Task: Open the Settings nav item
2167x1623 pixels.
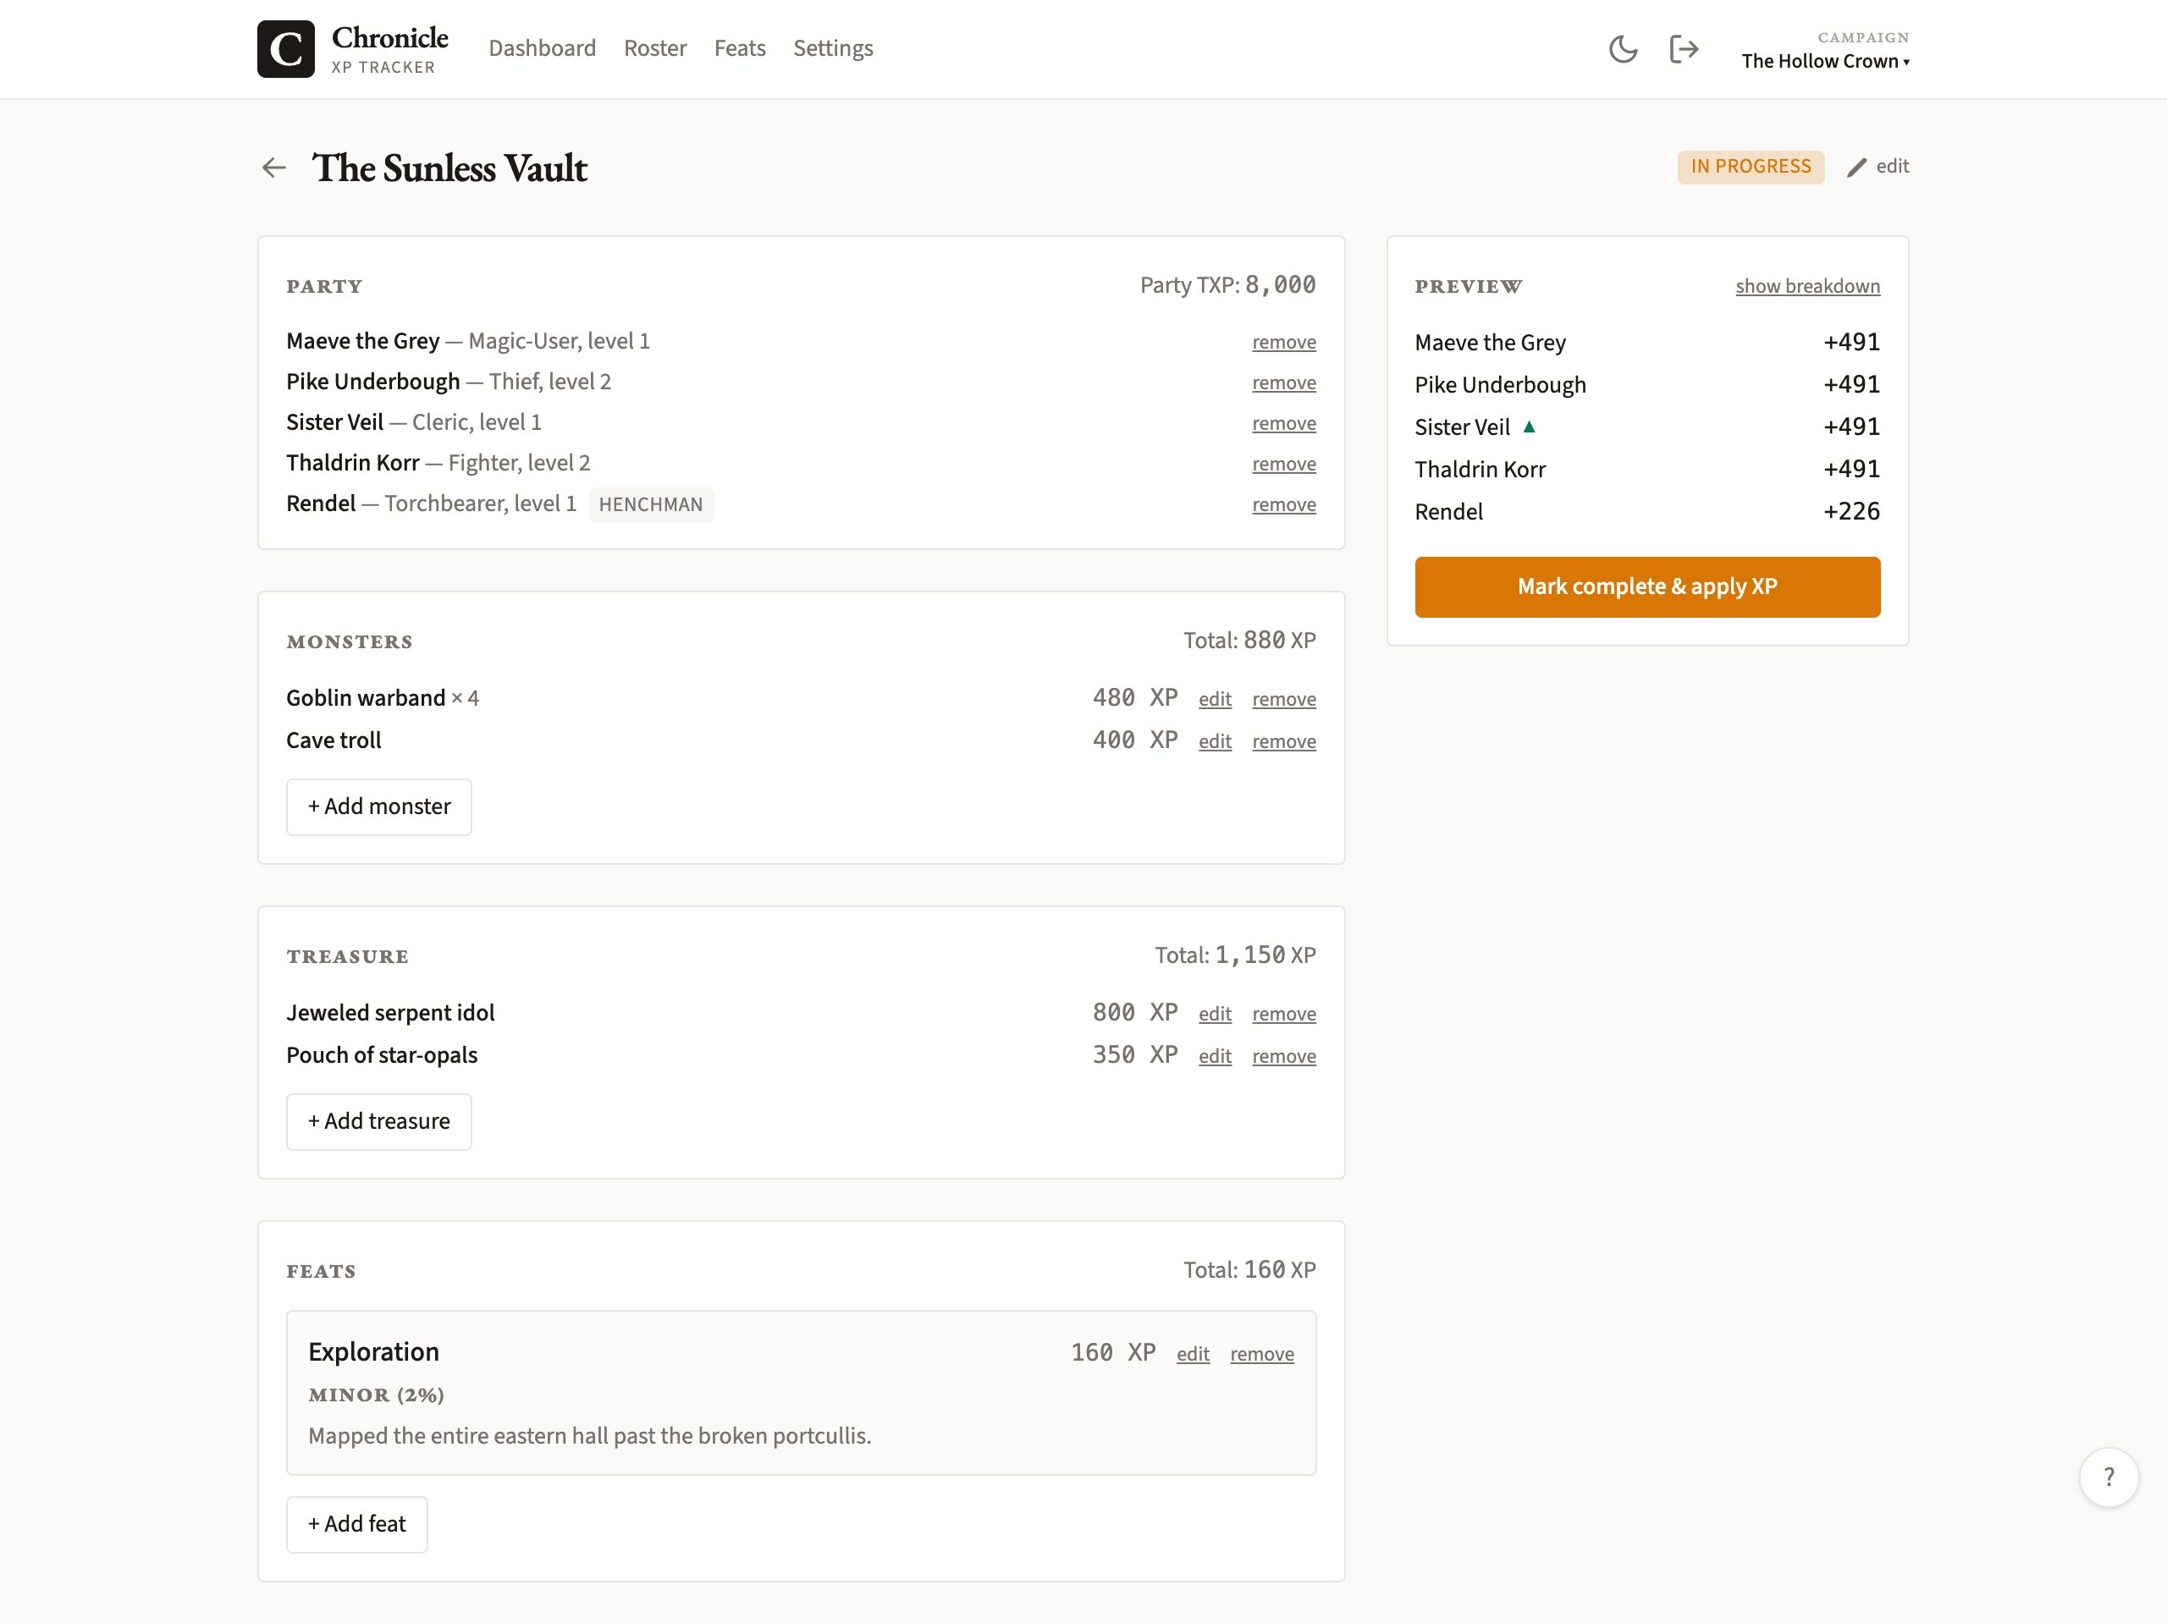Action: [x=833, y=48]
